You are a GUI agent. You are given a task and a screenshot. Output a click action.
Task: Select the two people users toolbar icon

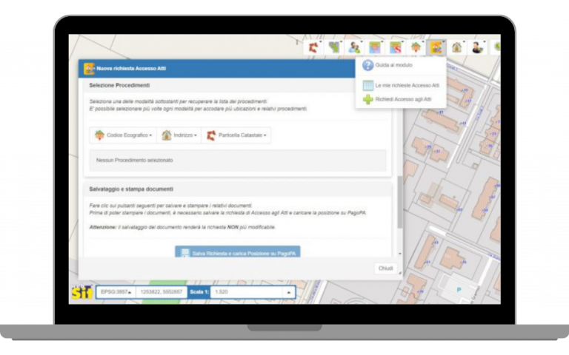(355, 47)
